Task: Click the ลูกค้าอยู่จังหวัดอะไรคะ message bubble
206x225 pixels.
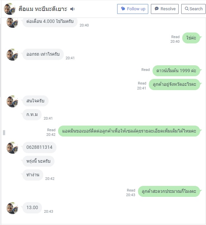Action: pos(175,84)
